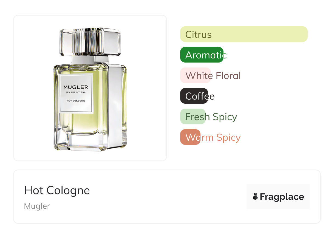Open the Hot Cologne bottle image
Viewport: 334px width, 237px height.
click(90, 89)
